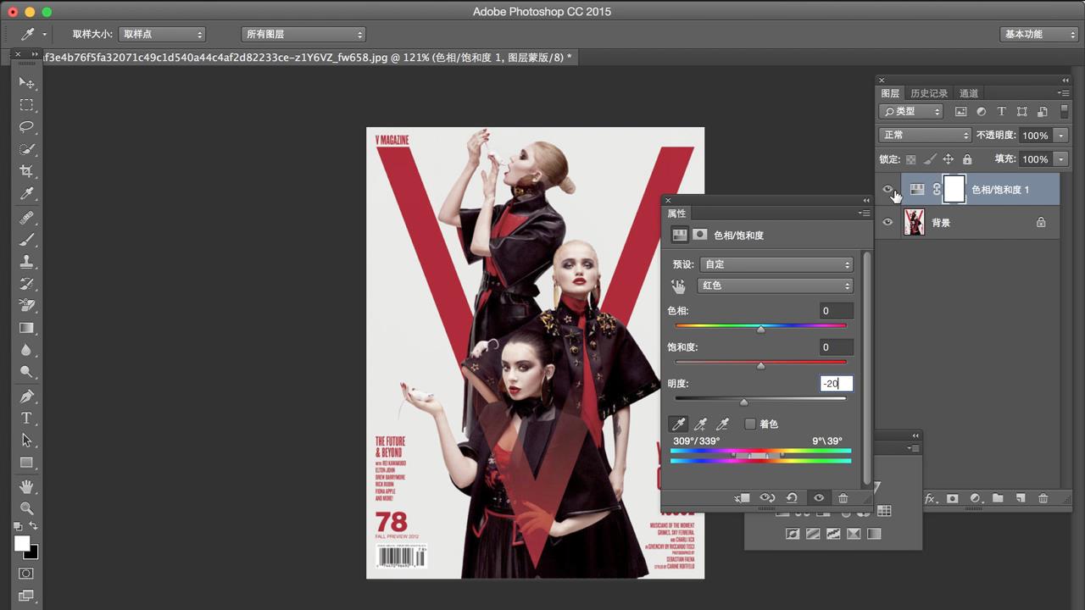Viewport: 1085px width, 610px height.
Task: Select the Path Selection tool
Action: [x=26, y=441]
